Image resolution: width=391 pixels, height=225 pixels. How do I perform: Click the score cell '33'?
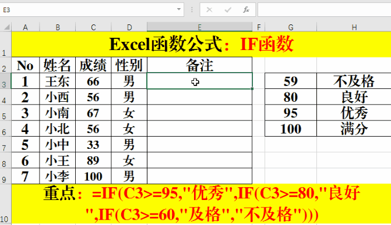click(93, 144)
